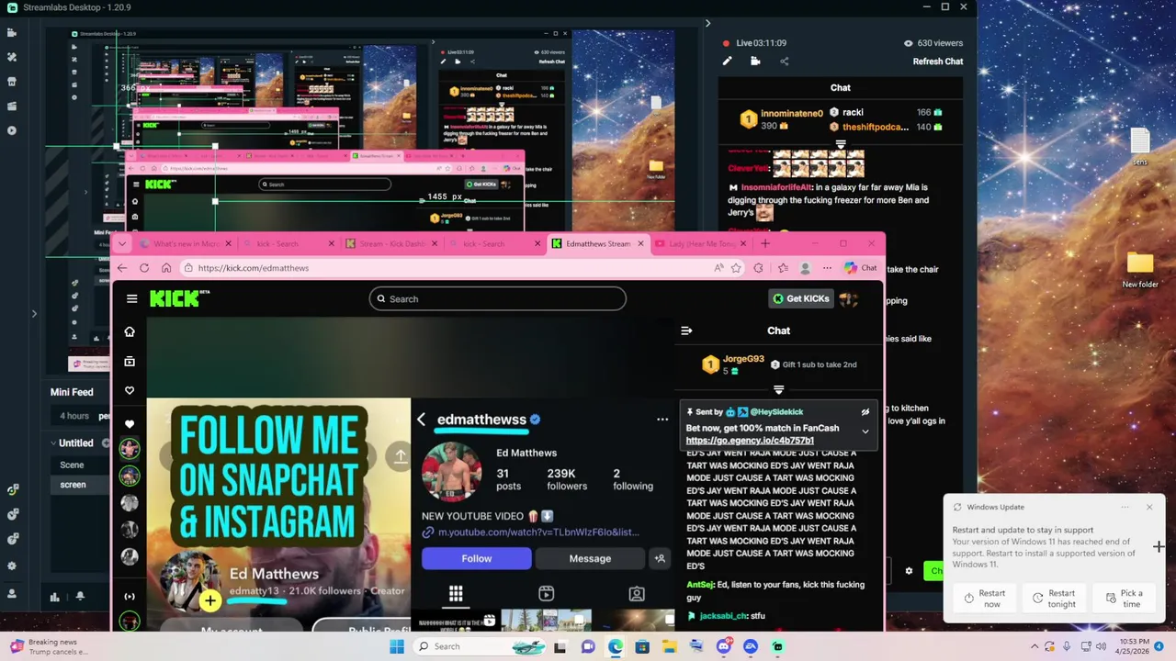Open go.egency.io pinned chat link

coord(750,441)
